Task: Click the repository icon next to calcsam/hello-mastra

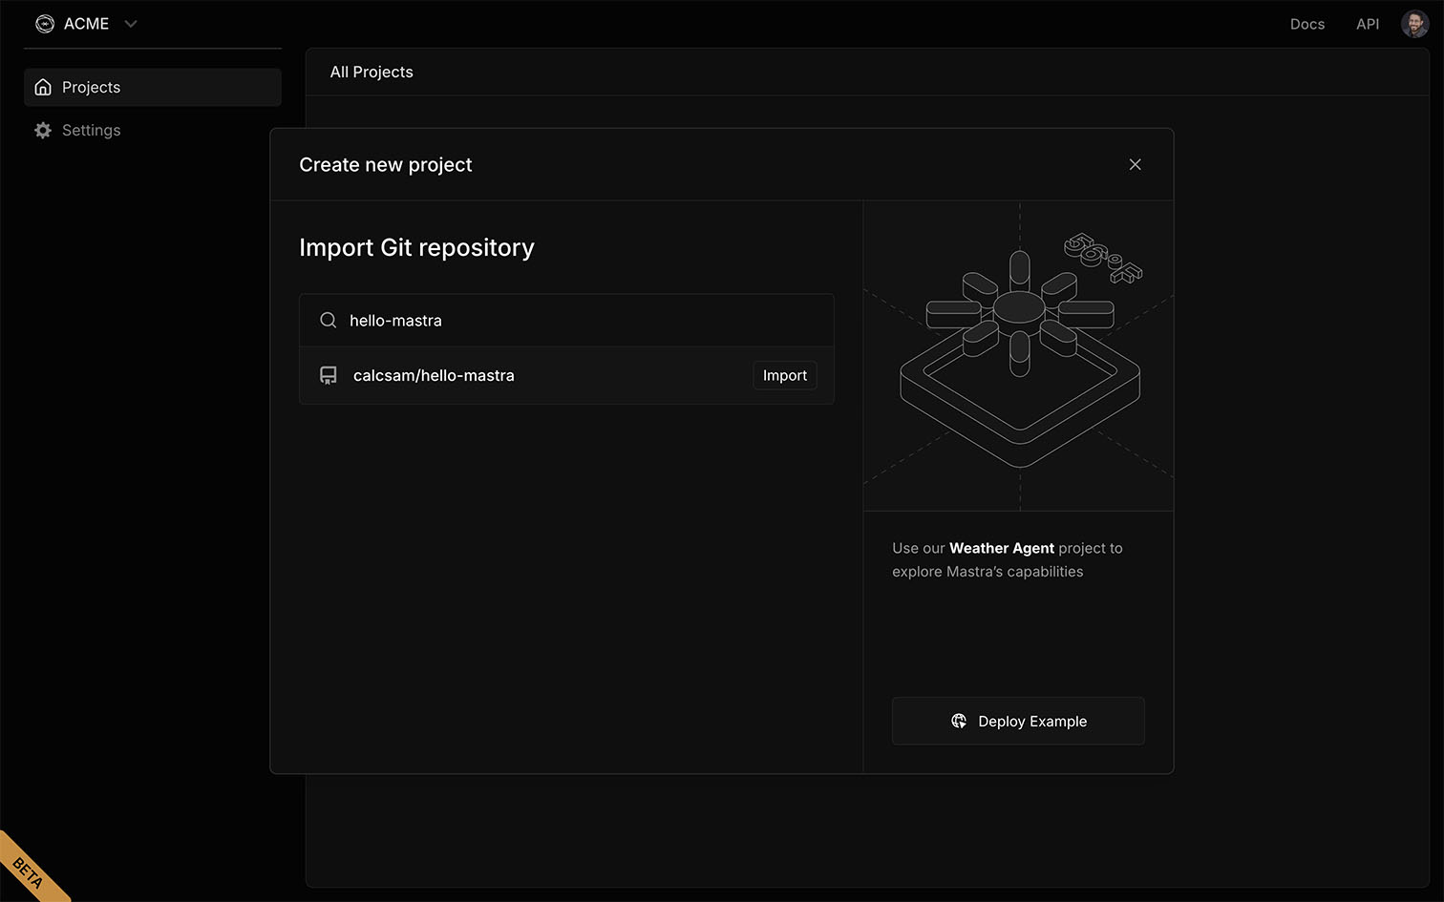Action: coord(328,375)
